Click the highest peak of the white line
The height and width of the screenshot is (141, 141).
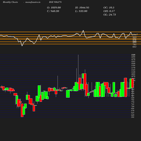[x=83, y=30]
